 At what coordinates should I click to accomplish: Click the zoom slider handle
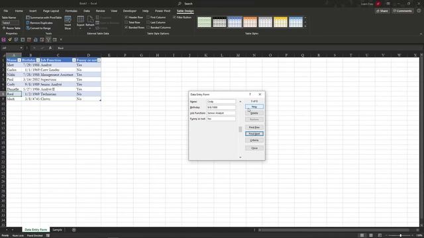pyautogui.click(x=401, y=235)
